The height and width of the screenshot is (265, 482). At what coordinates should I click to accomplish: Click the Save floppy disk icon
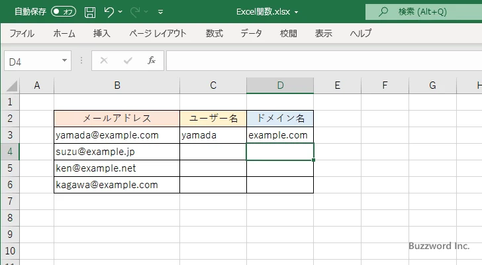90,12
